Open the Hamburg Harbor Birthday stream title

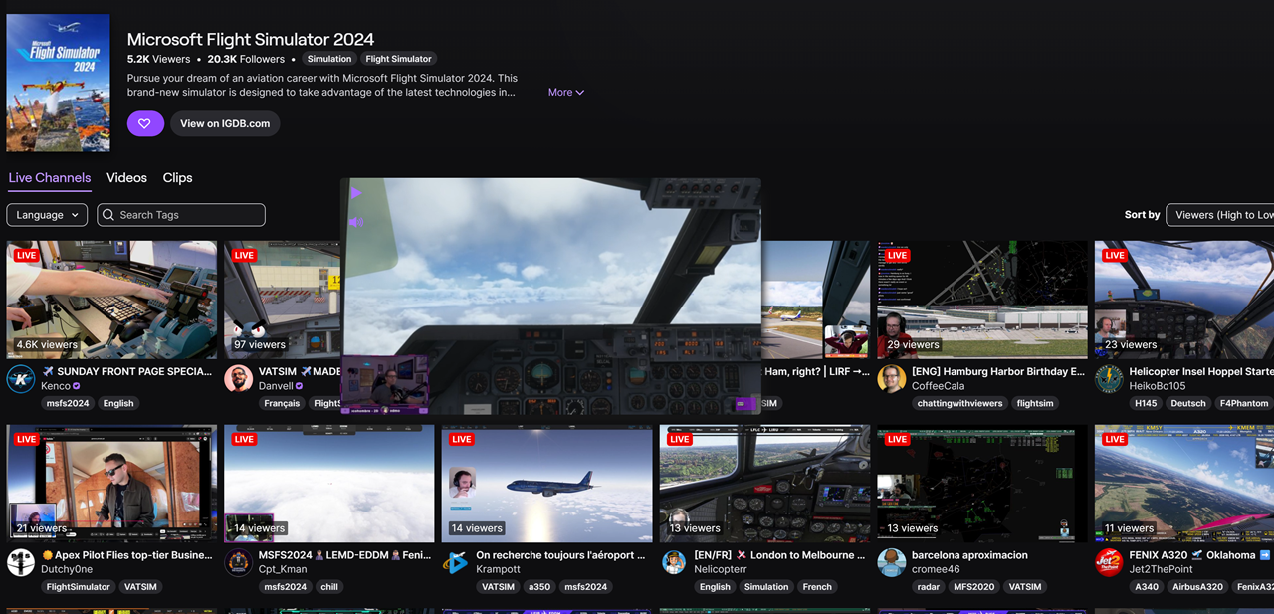pyautogui.click(x=998, y=371)
